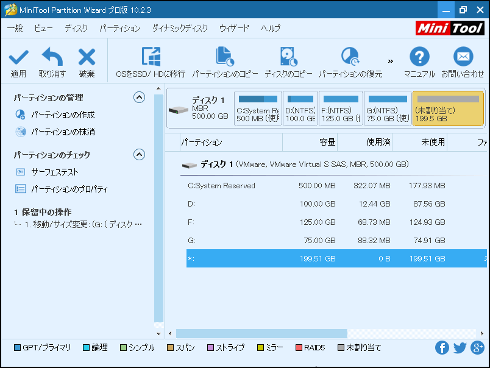The image size is (490, 368).
Task: Click the MiniTool app icon in title bar
Action: (10, 10)
